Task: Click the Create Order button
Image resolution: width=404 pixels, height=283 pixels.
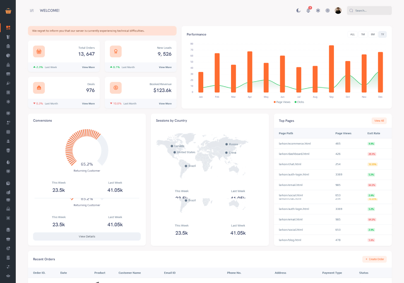Action: 375,259
